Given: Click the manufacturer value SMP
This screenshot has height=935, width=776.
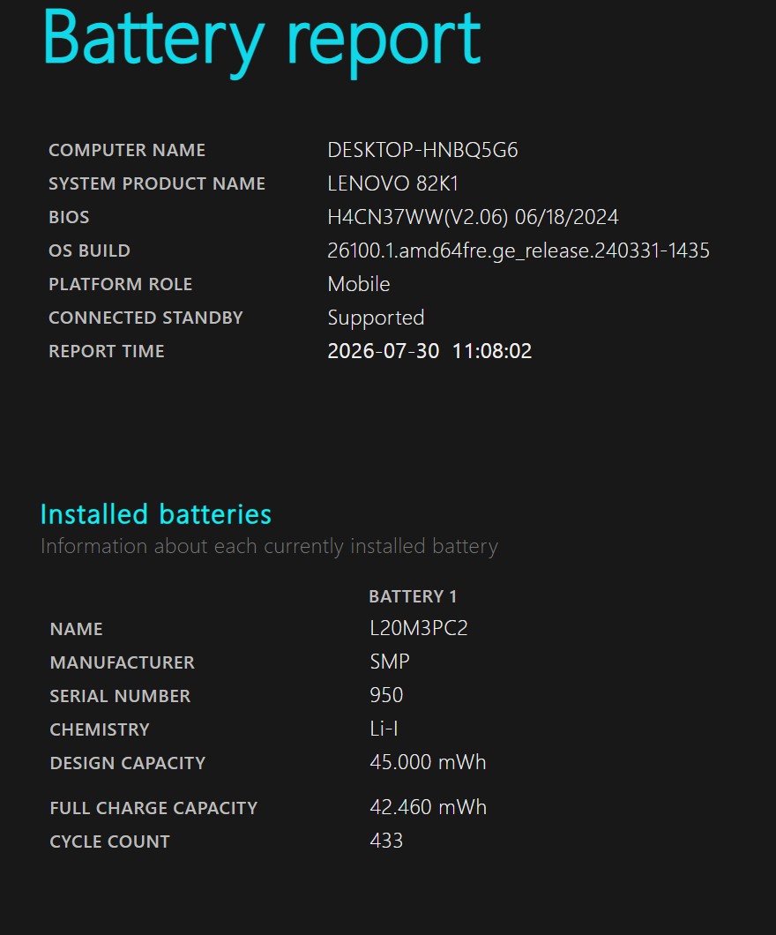Looking at the screenshot, I should tap(390, 662).
